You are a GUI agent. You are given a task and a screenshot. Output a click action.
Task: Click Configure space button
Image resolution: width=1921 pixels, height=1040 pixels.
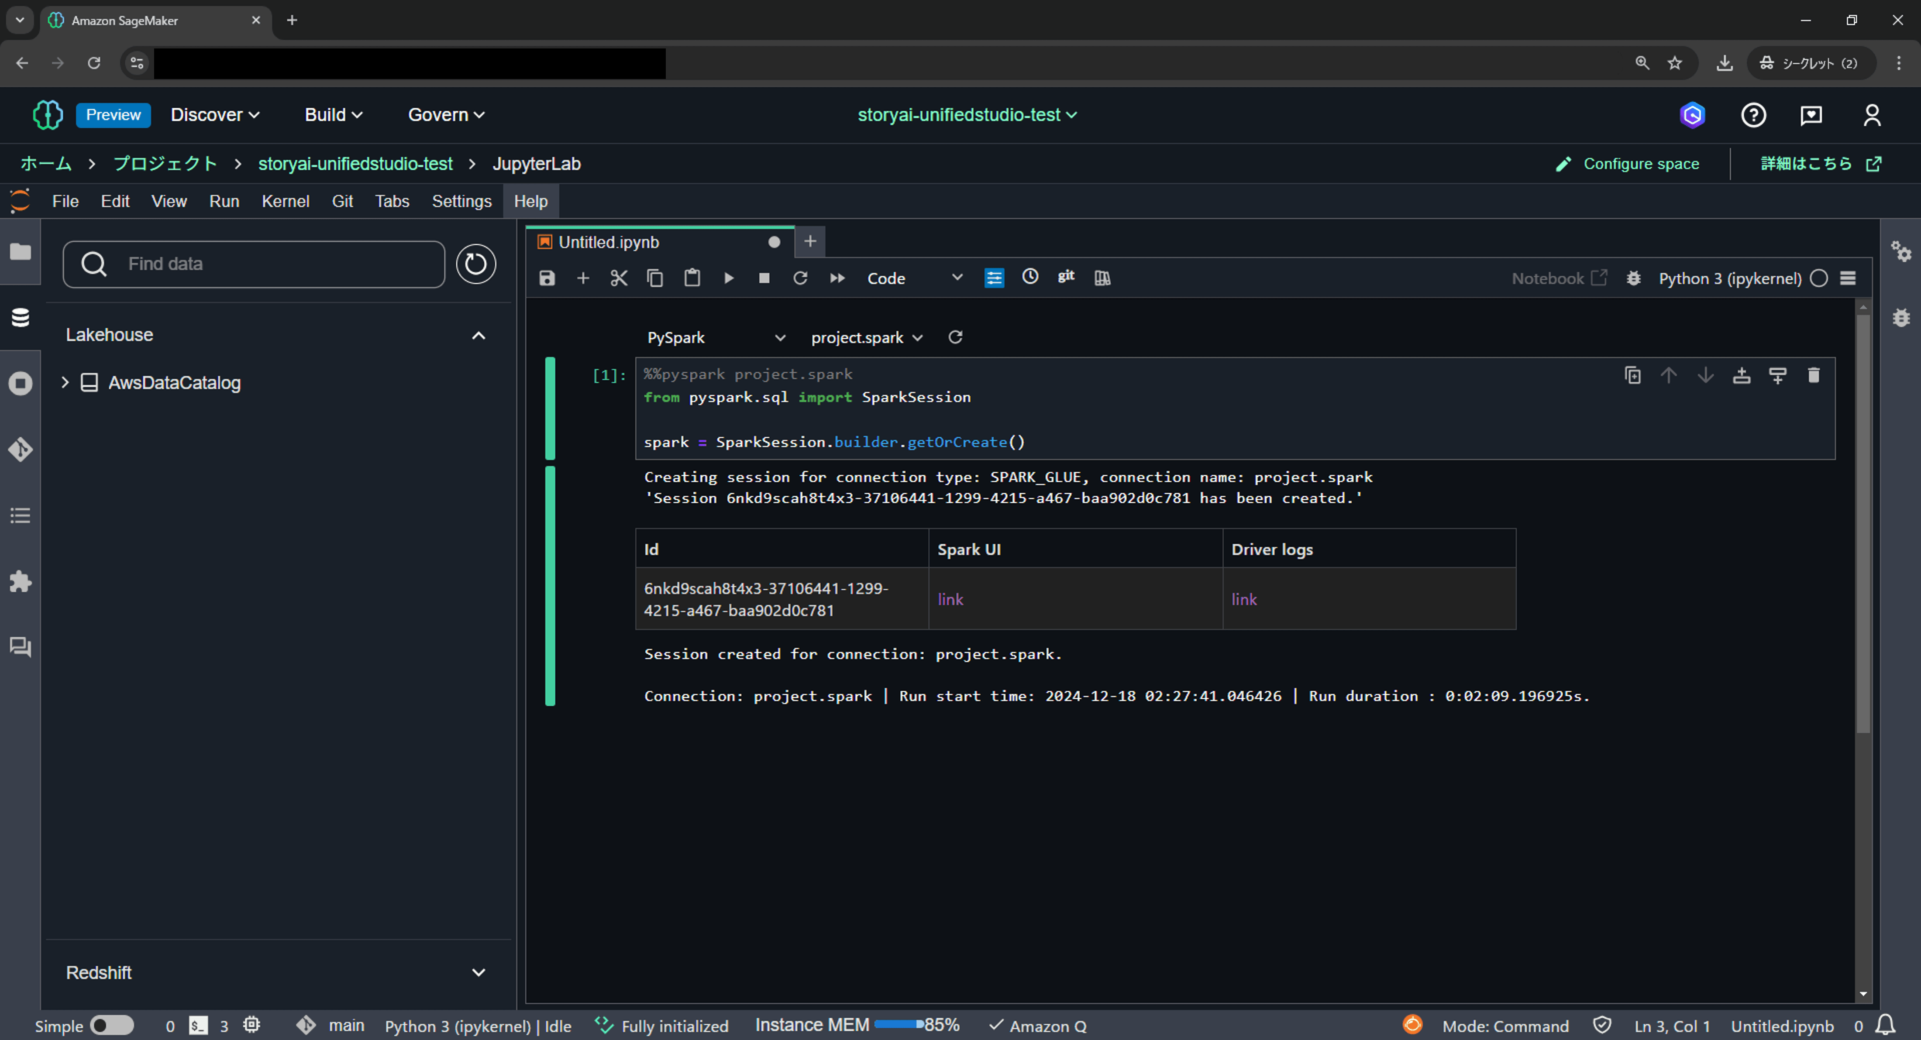coord(1627,164)
